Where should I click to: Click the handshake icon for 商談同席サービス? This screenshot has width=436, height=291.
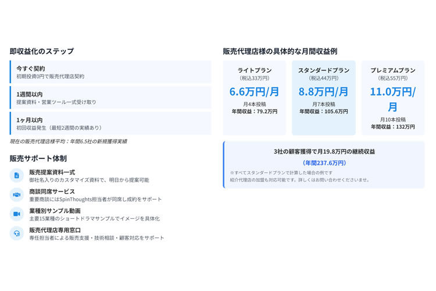[x=17, y=194]
